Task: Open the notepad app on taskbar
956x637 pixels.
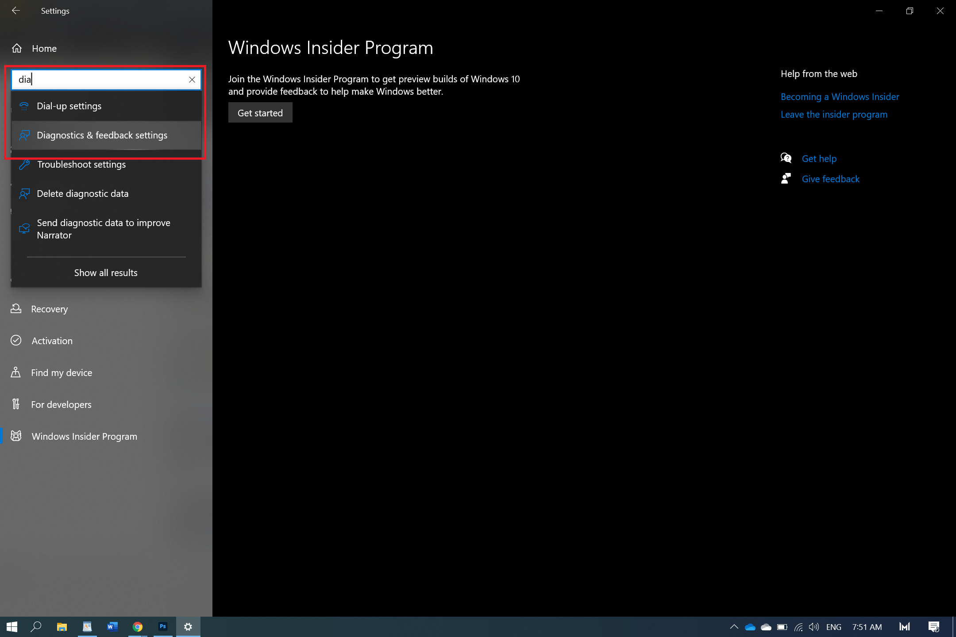Action: tap(87, 627)
